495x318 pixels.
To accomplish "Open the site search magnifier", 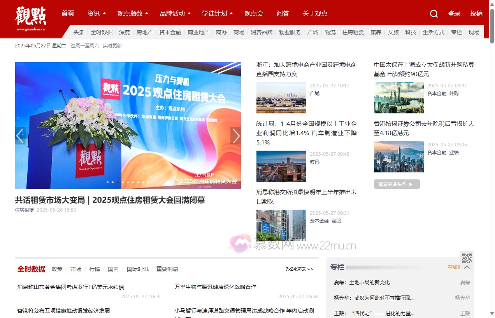I will tap(434, 14).
